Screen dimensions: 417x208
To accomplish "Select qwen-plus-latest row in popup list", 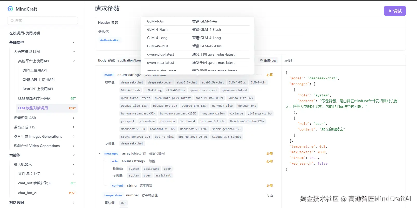I will click(197, 54).
